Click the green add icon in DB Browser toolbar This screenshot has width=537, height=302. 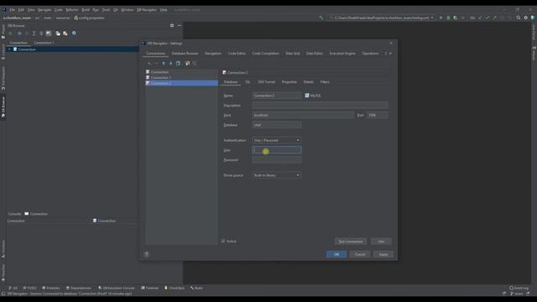11,34
